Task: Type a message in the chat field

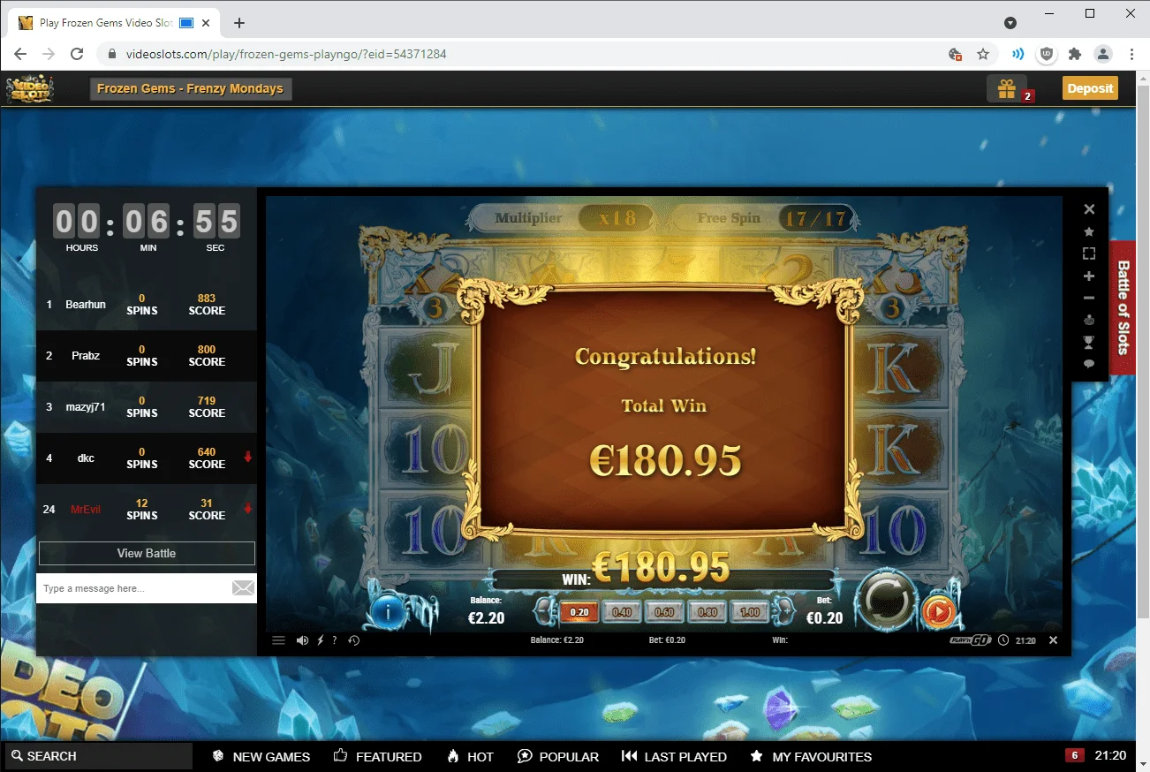Action: tap(133, 588)
